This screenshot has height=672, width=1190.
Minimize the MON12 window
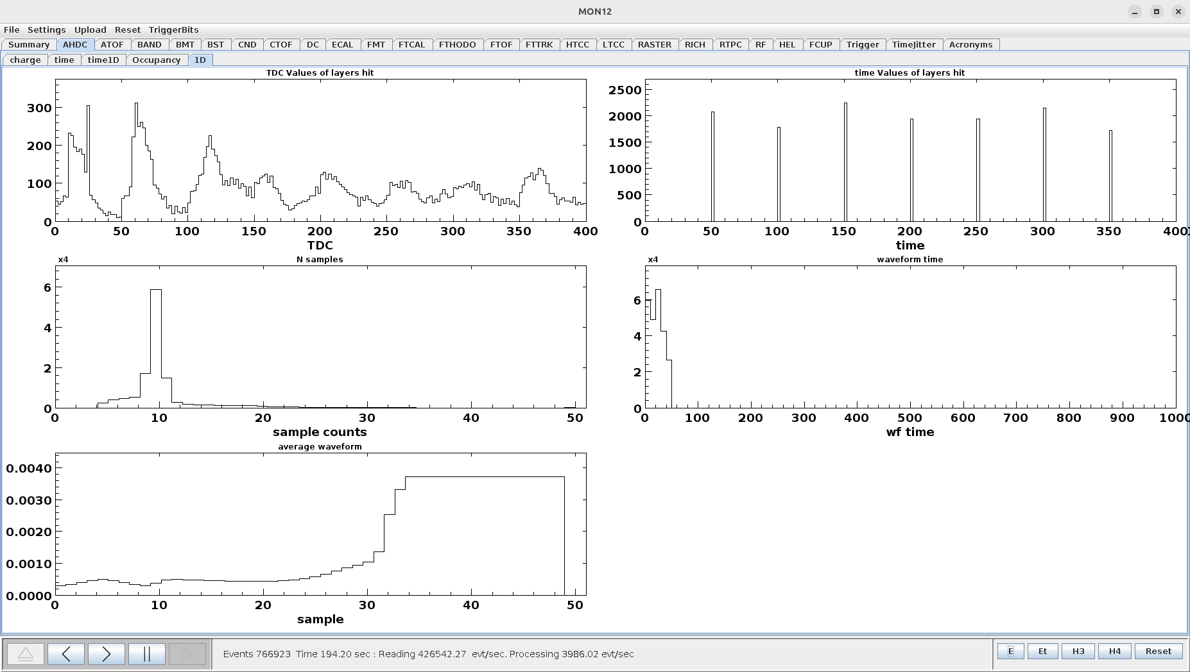tap(1135, 12)
